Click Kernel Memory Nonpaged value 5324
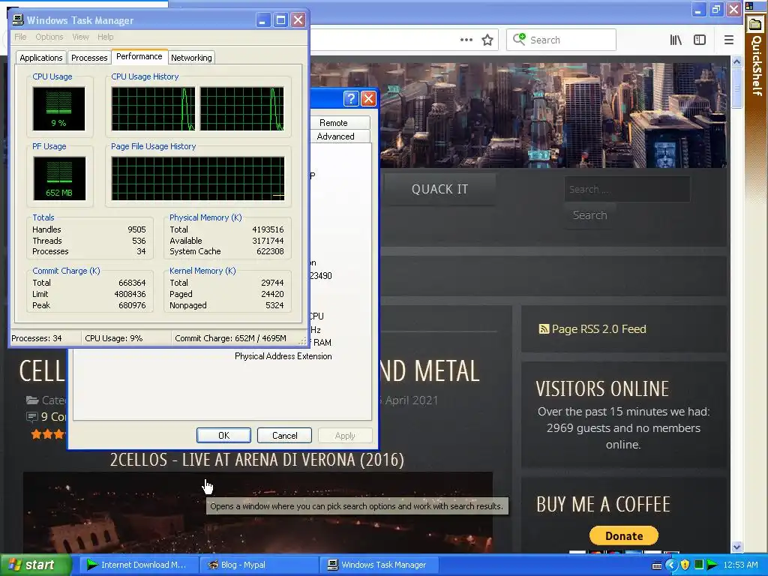Viewport: 768px width, 576px height. (x=274, y=305)
